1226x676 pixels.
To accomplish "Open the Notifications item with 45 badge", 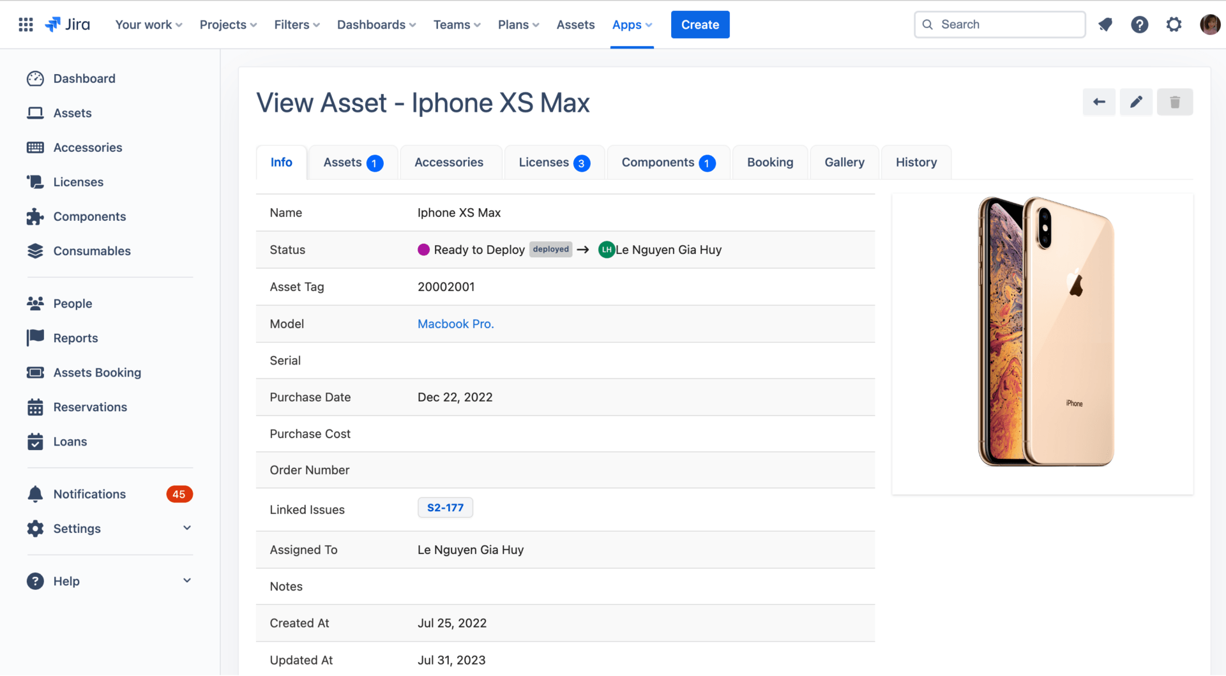I will tap(110, 494).
